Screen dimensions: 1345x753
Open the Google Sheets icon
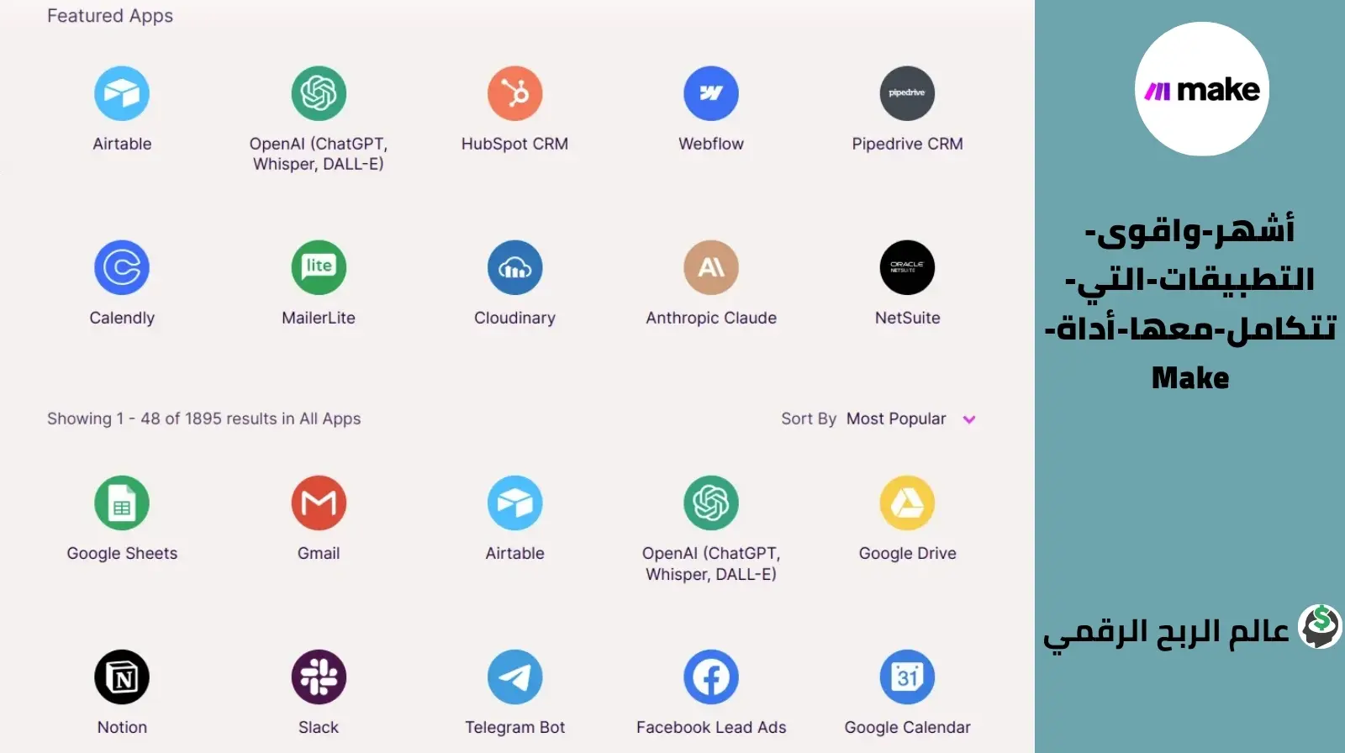point(122,503)
